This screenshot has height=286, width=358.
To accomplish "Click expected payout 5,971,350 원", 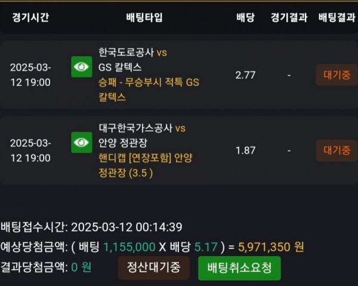I will [x=271, y=246].
